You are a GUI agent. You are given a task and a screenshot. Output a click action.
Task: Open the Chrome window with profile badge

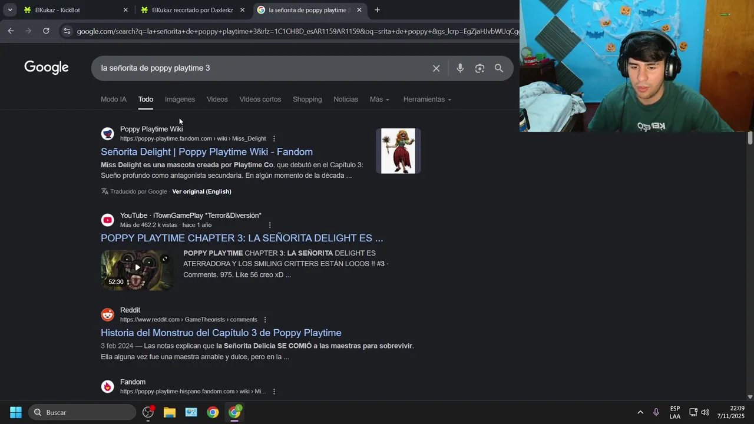(234, 412)
